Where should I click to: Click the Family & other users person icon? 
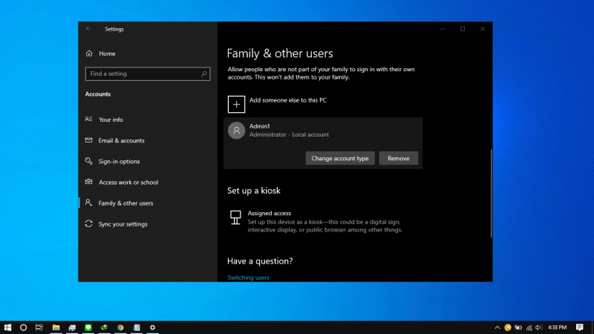88,203
